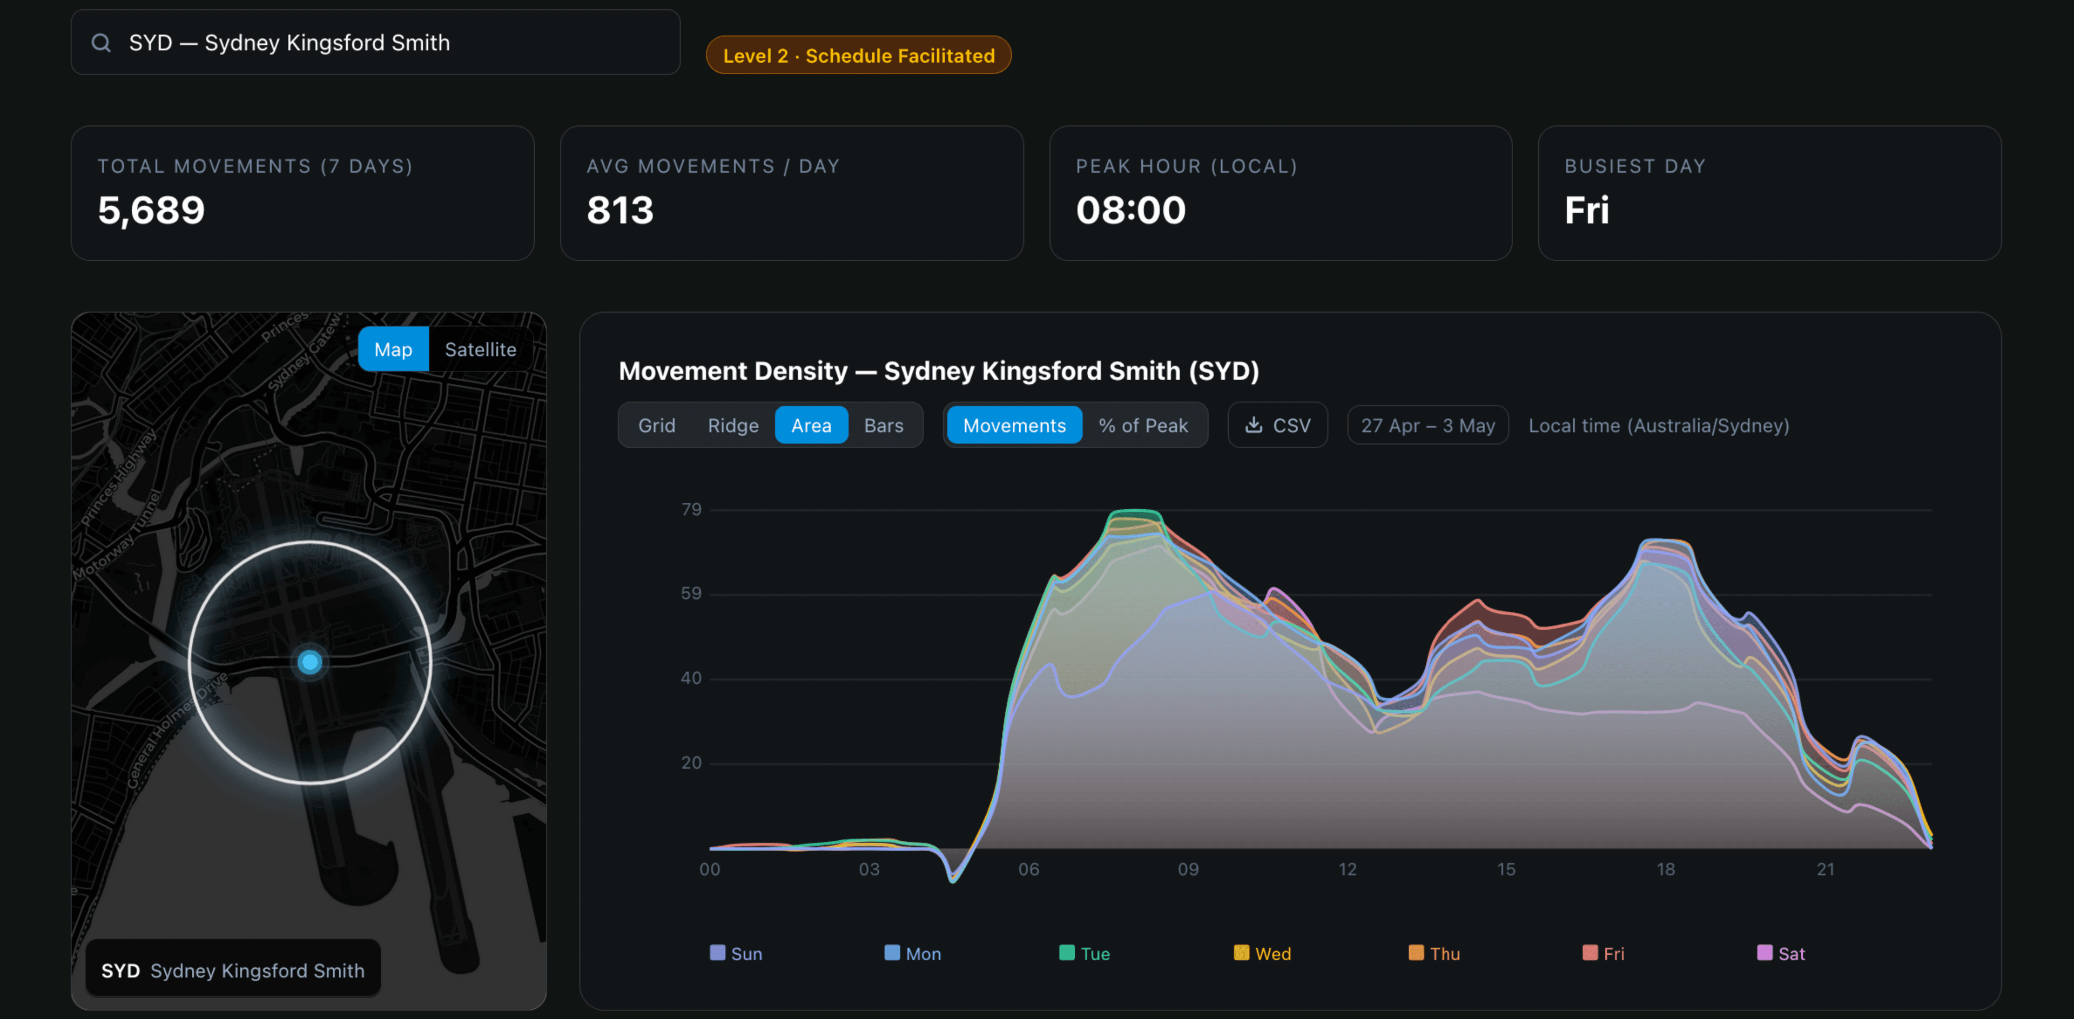Click the 79 y-axis label
The width and height of the screenshot is (2074, 1019).
[x=691, y=509]
